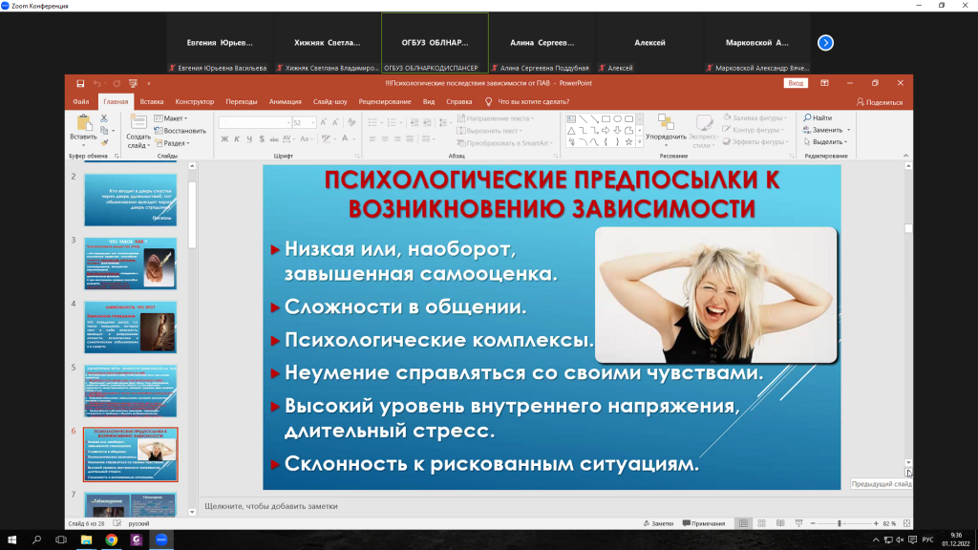Switch to slide sorter view
This screenshot has height=550, width=978.
click(761, 524)
